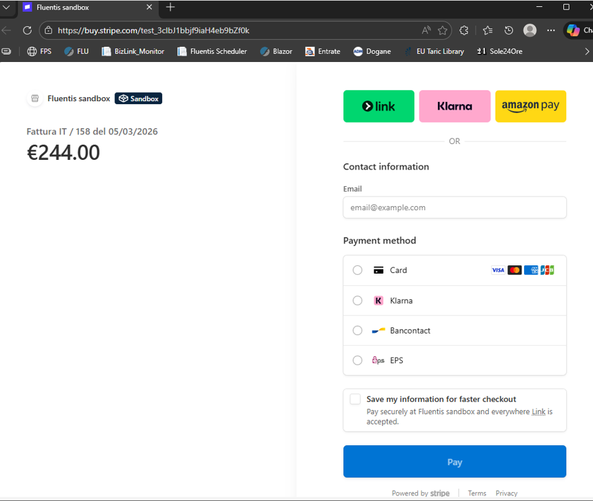Open the Privacy link
The image size is (593, 501).
(506, 493)
